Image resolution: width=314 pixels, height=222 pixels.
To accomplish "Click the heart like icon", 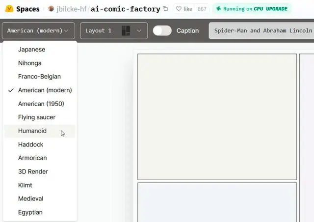I will [x=179, y=9].
